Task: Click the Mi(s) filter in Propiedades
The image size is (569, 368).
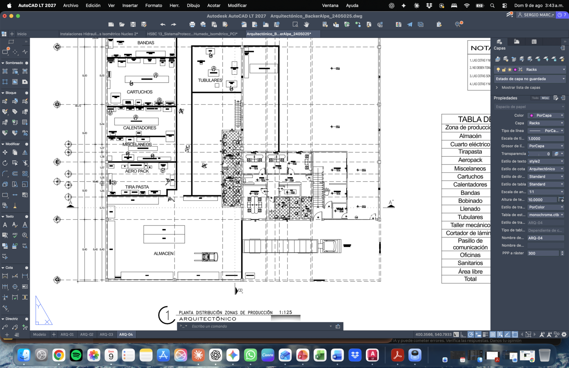Action: (x=545, y=98)
